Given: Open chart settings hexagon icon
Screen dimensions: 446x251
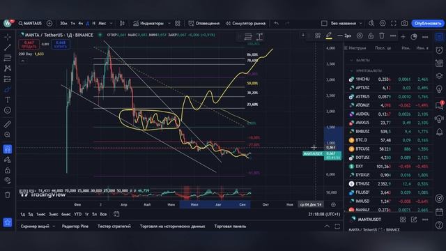Looking at the screenshot, I should pos(383,23).
